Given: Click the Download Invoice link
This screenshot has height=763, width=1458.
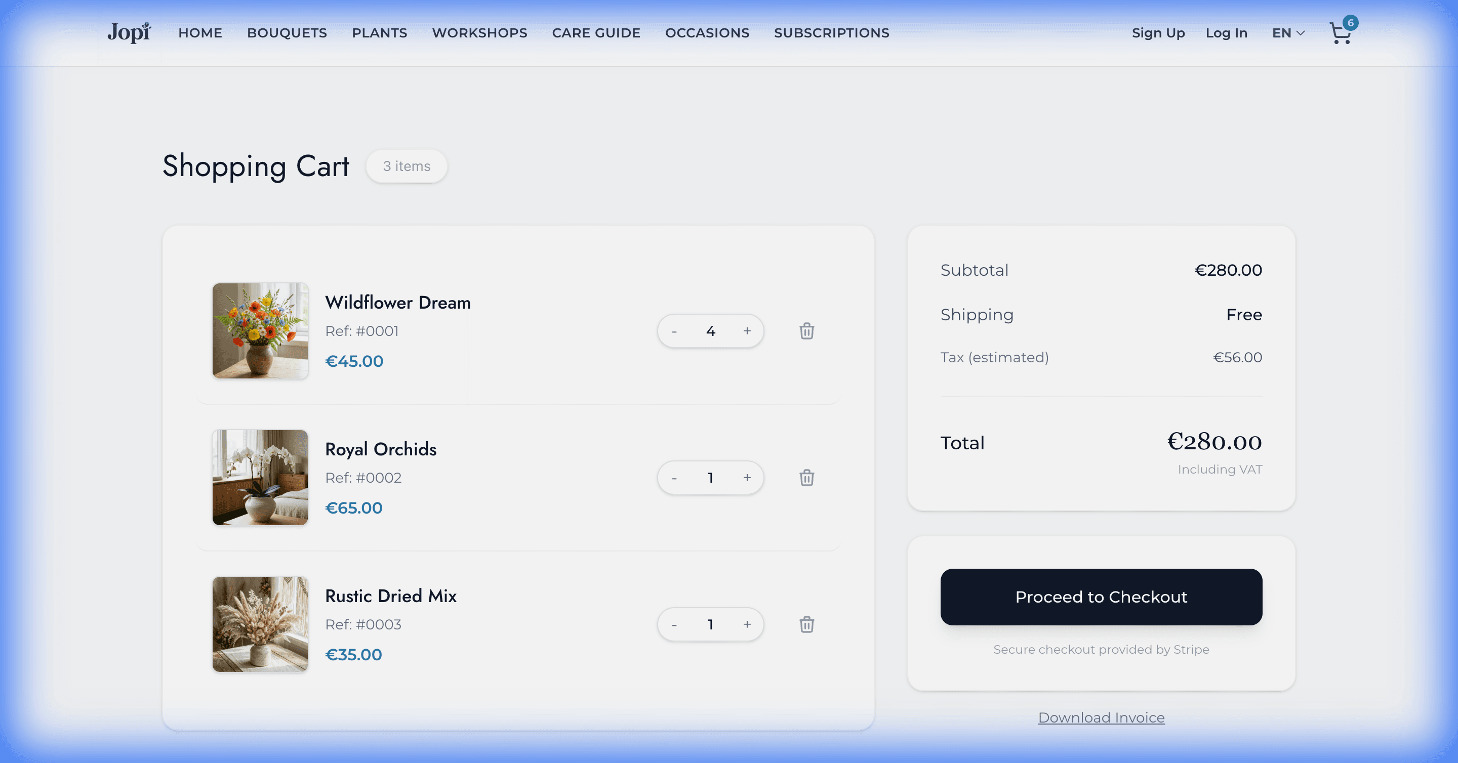Looking at the screenshot, I should 1101,717.
